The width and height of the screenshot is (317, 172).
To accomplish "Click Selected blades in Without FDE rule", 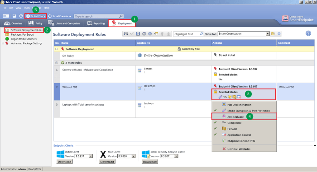I will (x=228, y=92).
